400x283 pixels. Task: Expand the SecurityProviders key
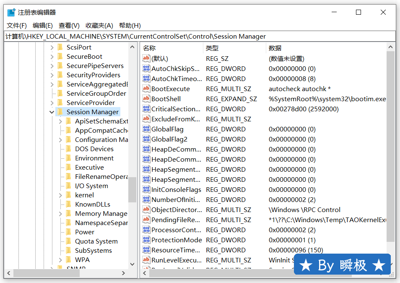(x=52, y=75)
